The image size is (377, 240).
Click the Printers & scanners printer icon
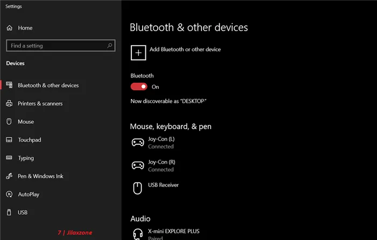tap(9, 103)
